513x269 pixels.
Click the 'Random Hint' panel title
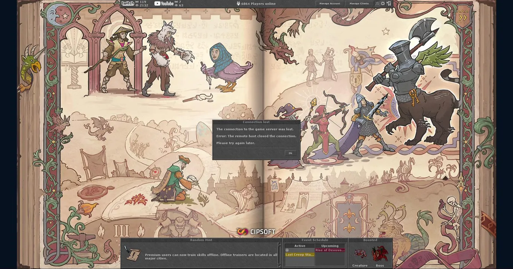201,240
